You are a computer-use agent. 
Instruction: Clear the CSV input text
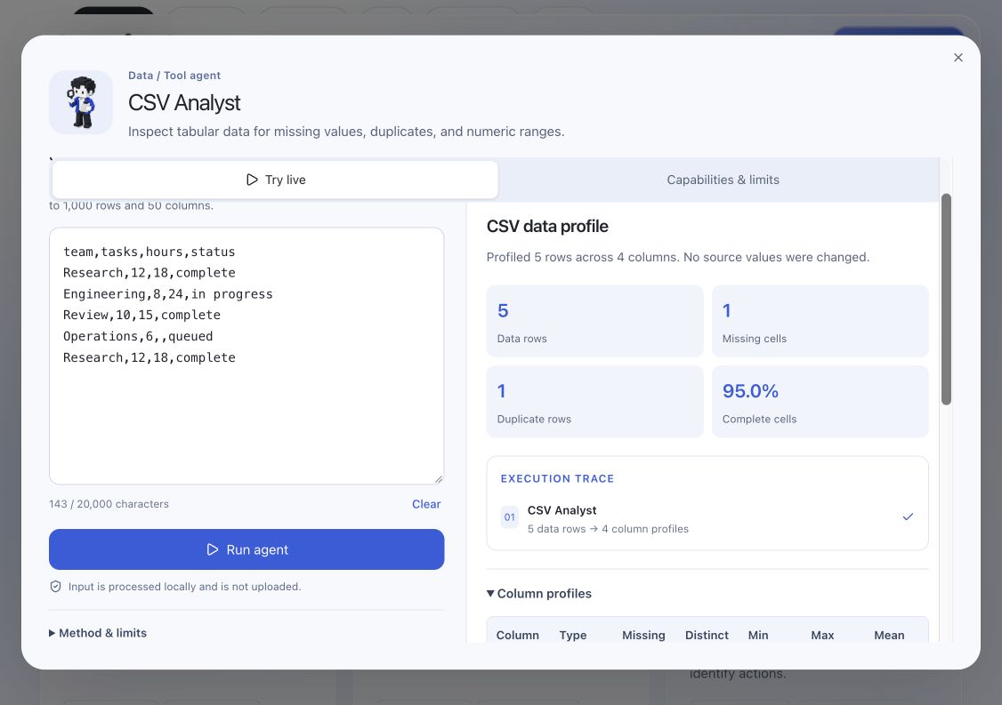[426, 504]
